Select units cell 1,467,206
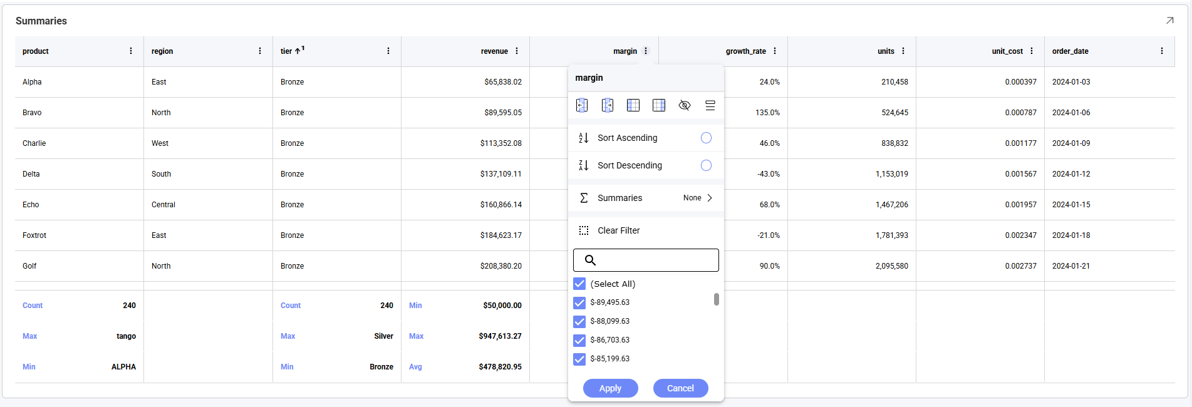The image size is (1192, 407). (x=852, y=205)
